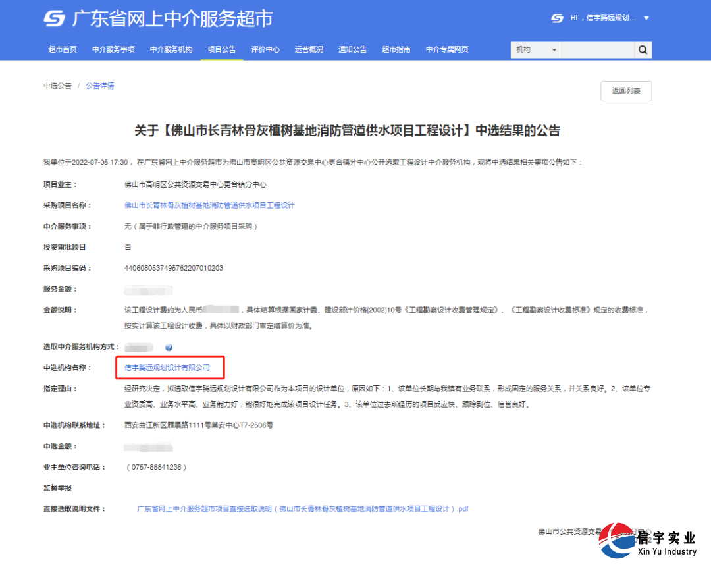The width and height of the screenshot is (711, 569).
Task: Click the 中选公告 breadcrumb link
Action: pos(57,85)
